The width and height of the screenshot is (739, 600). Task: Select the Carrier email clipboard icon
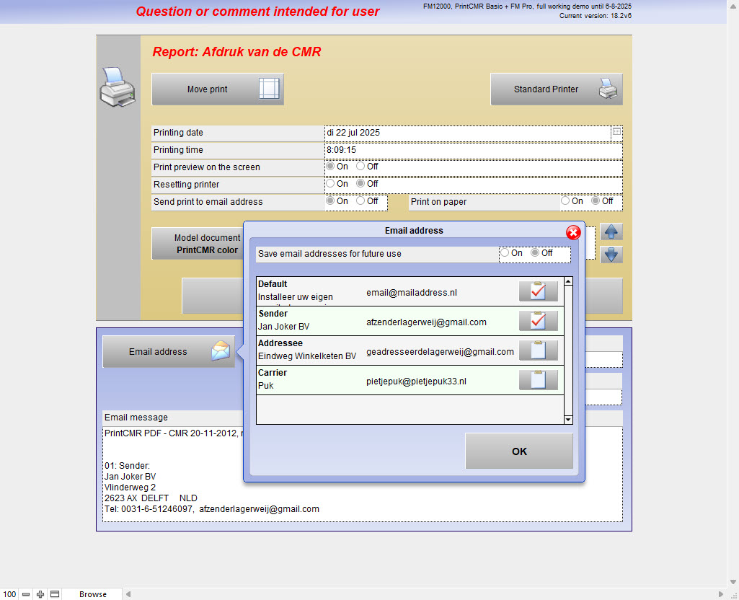point(538,380)
